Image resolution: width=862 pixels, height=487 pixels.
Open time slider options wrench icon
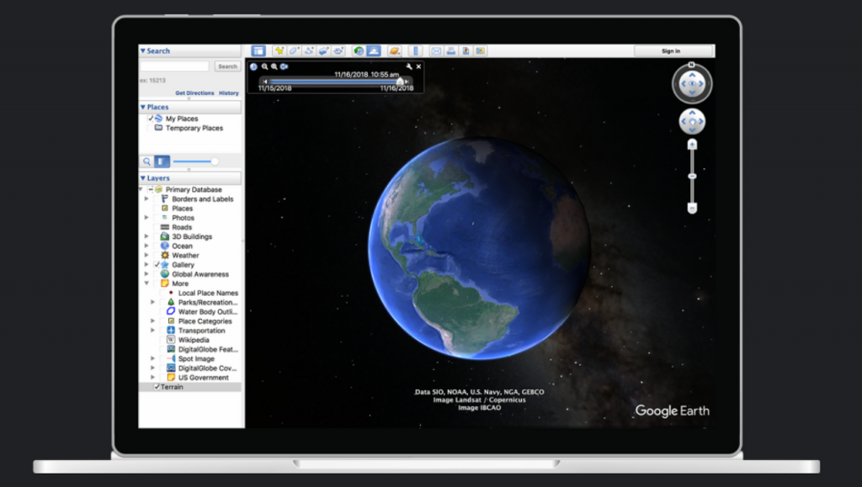pos(409,66)
